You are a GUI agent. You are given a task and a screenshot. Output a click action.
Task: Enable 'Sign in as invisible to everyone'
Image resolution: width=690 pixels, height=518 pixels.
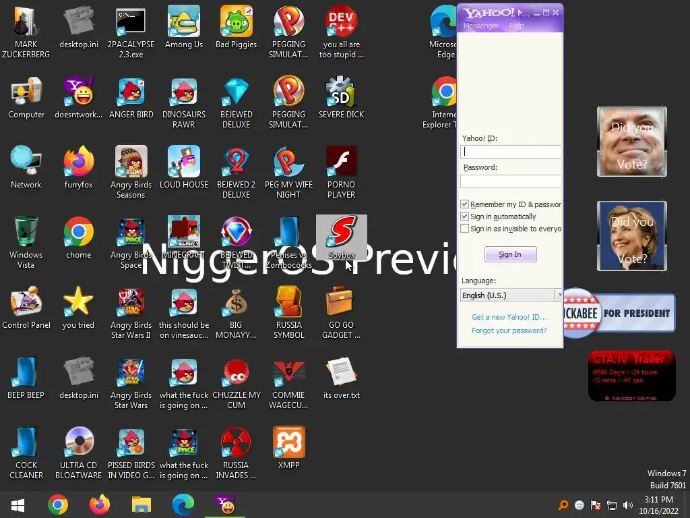coord(465,229)
